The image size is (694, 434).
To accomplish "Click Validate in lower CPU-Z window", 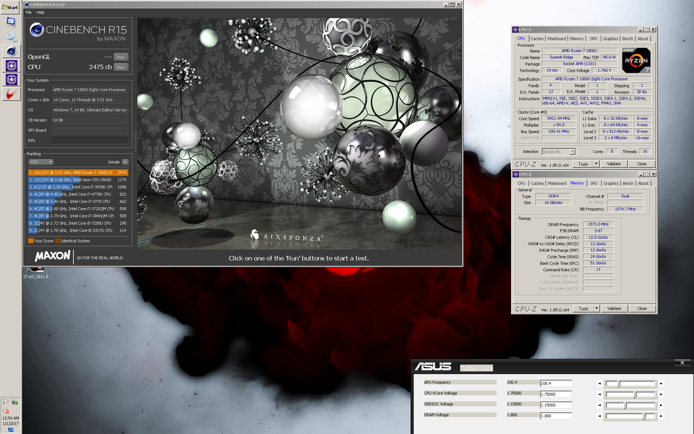I will (x=614, y=309).
